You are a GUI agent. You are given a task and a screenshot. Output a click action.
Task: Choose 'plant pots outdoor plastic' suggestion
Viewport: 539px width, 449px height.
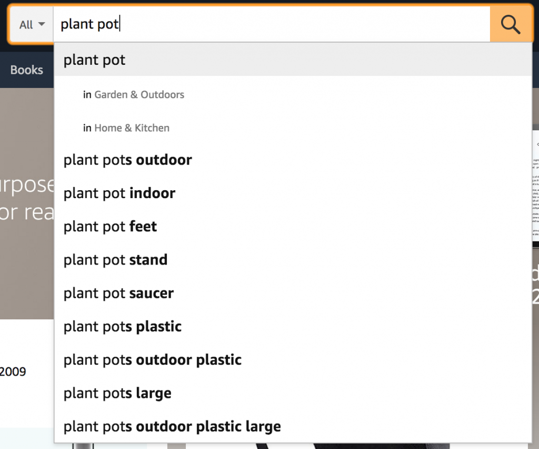[153, 360]
